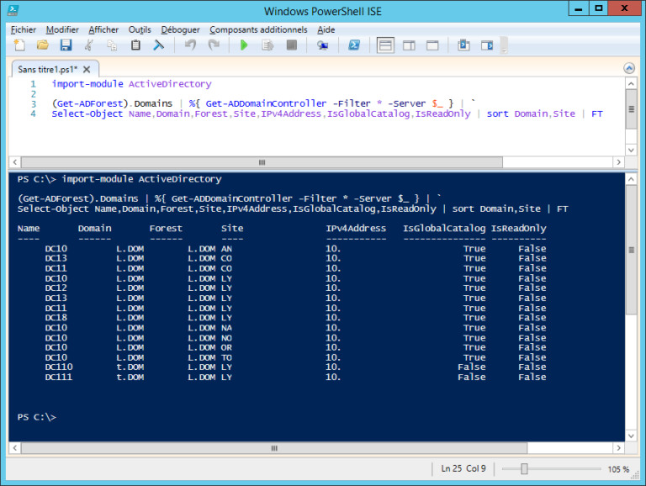Click console scroll down arrow
646x486 pixels.
point(631,436)
